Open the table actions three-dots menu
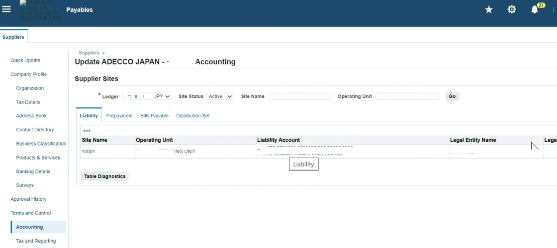Viewport: 557px width, 248px height. point(87,131)
